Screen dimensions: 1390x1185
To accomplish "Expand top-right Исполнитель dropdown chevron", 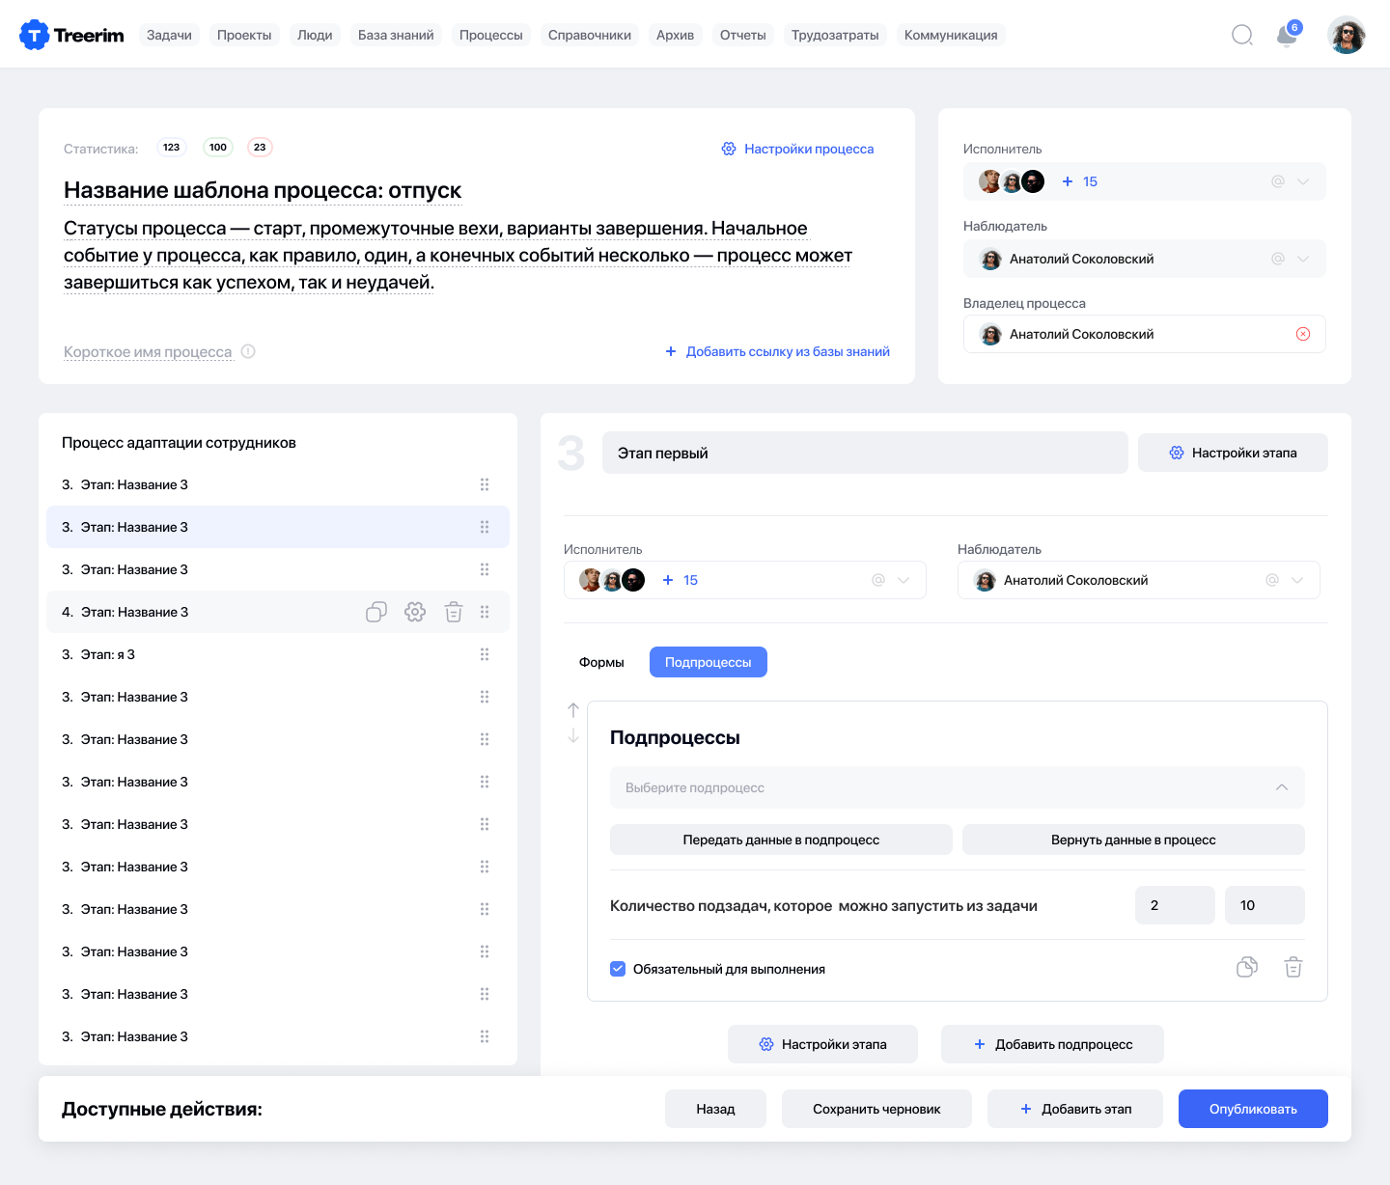I will click(1303, 181).
